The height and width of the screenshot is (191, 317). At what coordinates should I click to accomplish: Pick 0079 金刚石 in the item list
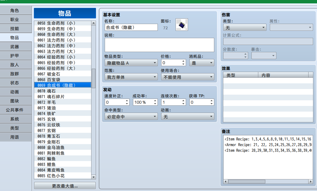(x=63, y=142)
